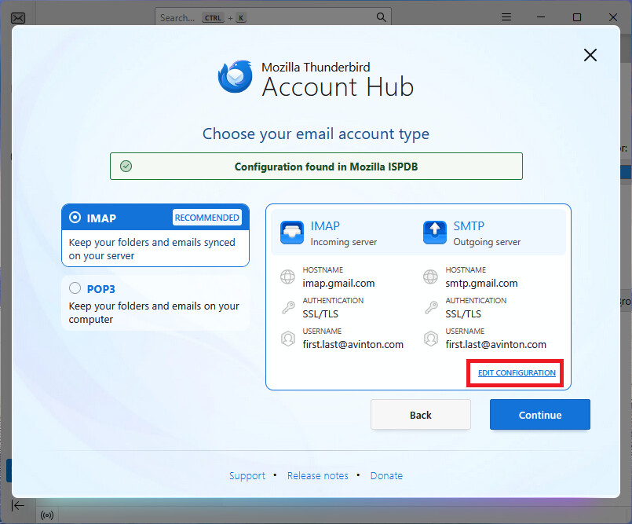The height and width of the screenshot is (524, 632).
Task: Click the key icon under SMTP authentication
Action: (x=431, y=308)
